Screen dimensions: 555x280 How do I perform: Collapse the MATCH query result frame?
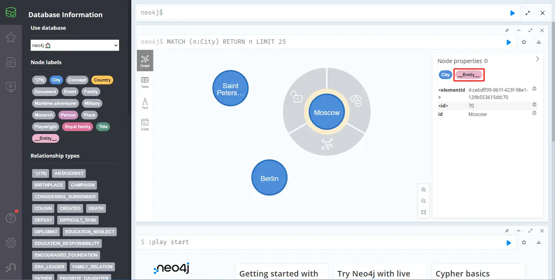tap(519, 30)
